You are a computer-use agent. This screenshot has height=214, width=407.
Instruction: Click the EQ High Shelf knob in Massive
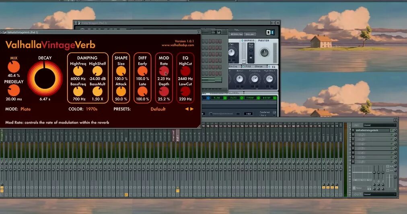coord(269,79)
